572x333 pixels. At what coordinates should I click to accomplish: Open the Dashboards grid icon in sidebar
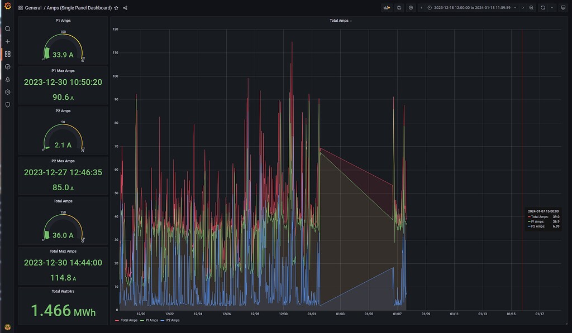7,54
